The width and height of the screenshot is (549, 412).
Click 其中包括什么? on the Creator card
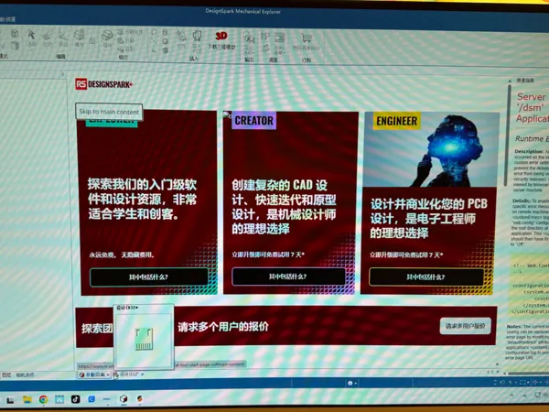[288, 276]
